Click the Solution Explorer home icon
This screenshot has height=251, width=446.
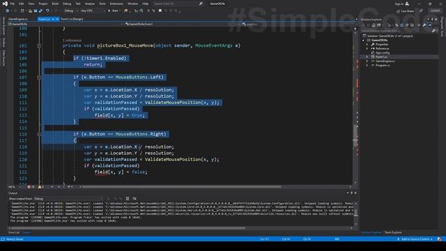[x=374, y=25]
